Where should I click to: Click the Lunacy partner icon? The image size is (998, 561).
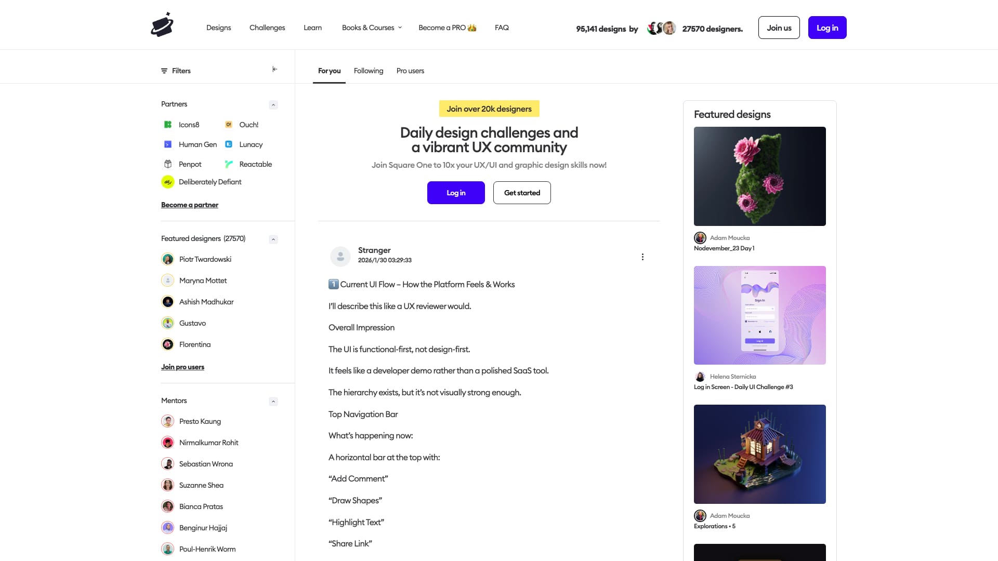[x=229, y=144]
